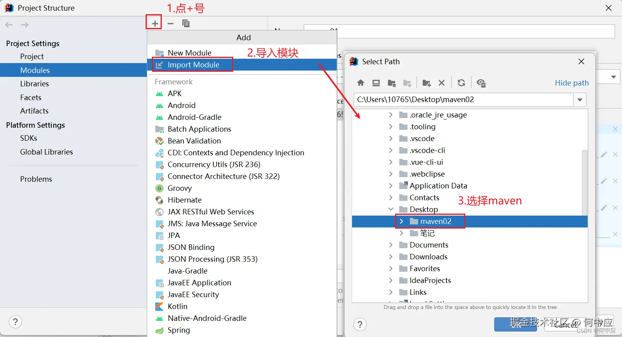Jump to Desktop directory icon in Select Path
The height and width of the screenshot is (337, 622).
point(376,83)
